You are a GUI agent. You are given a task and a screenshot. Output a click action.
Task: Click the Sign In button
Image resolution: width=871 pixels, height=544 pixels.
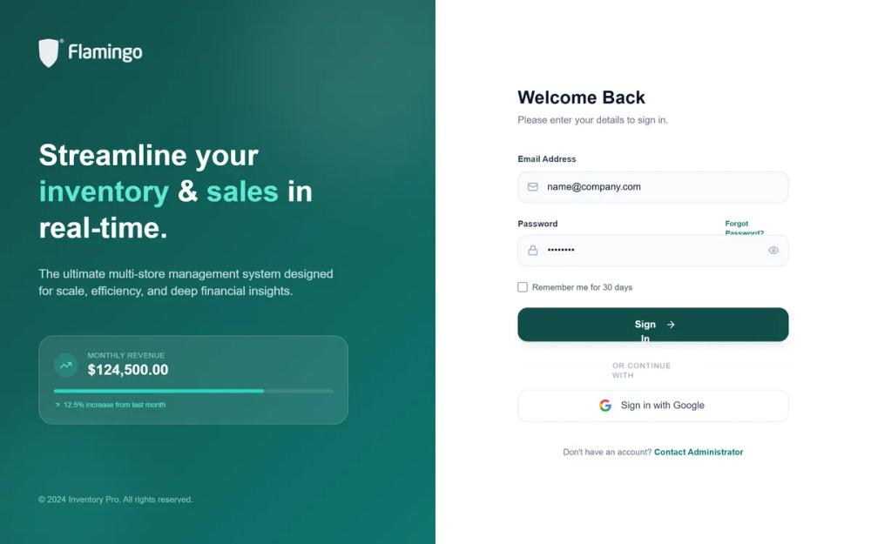pyautogui.click(x=653, y=325)
